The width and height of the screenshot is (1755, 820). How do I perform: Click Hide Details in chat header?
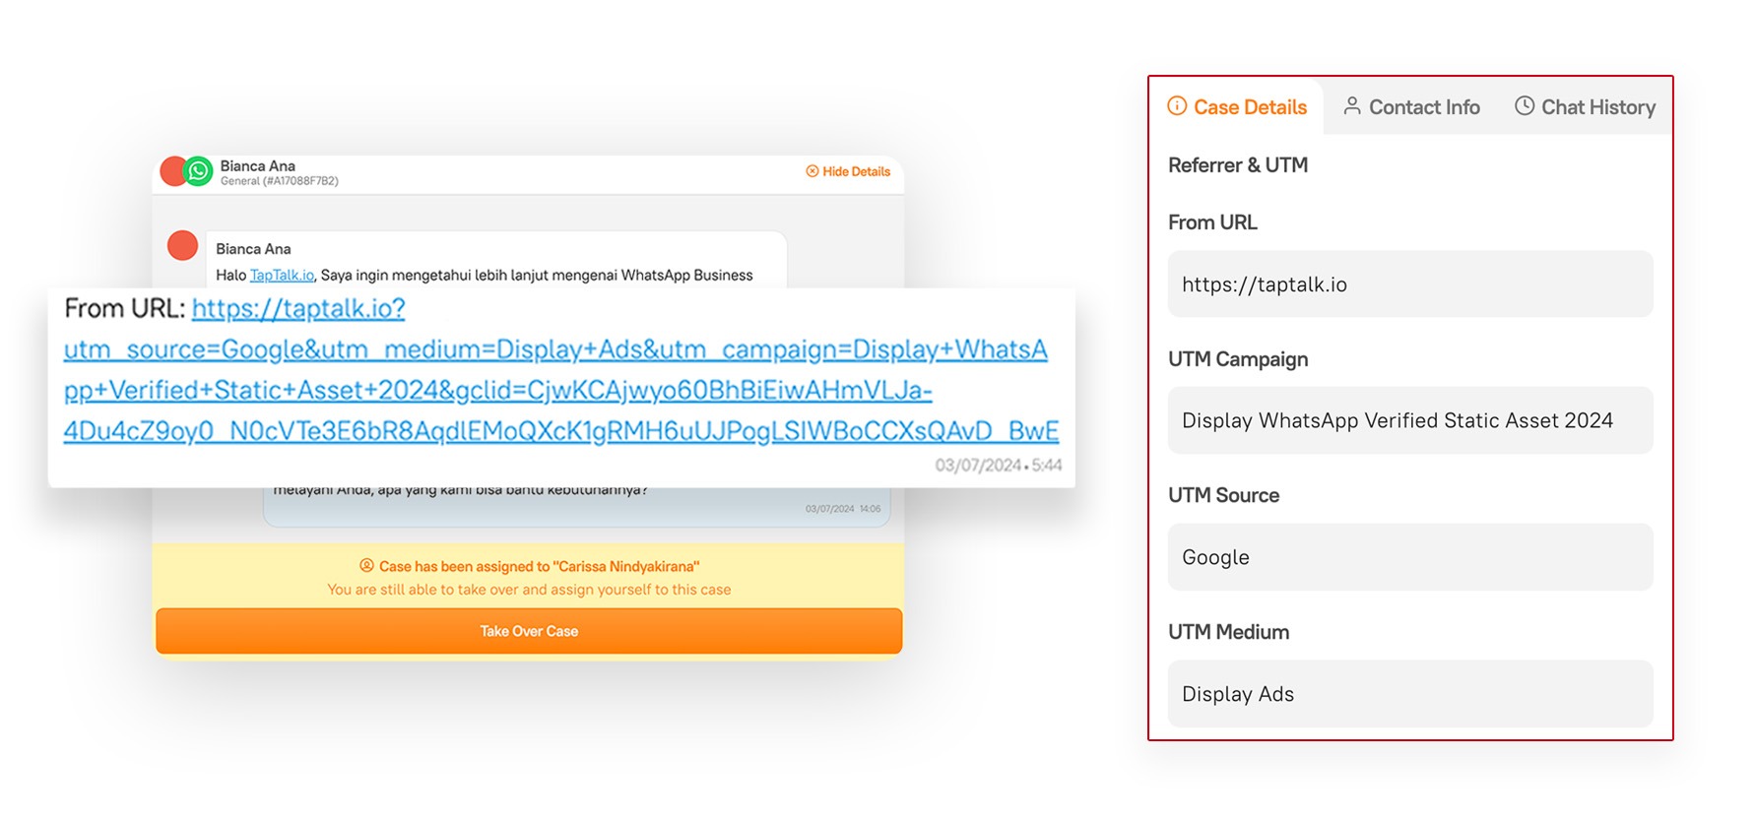[x=848, y=171]
